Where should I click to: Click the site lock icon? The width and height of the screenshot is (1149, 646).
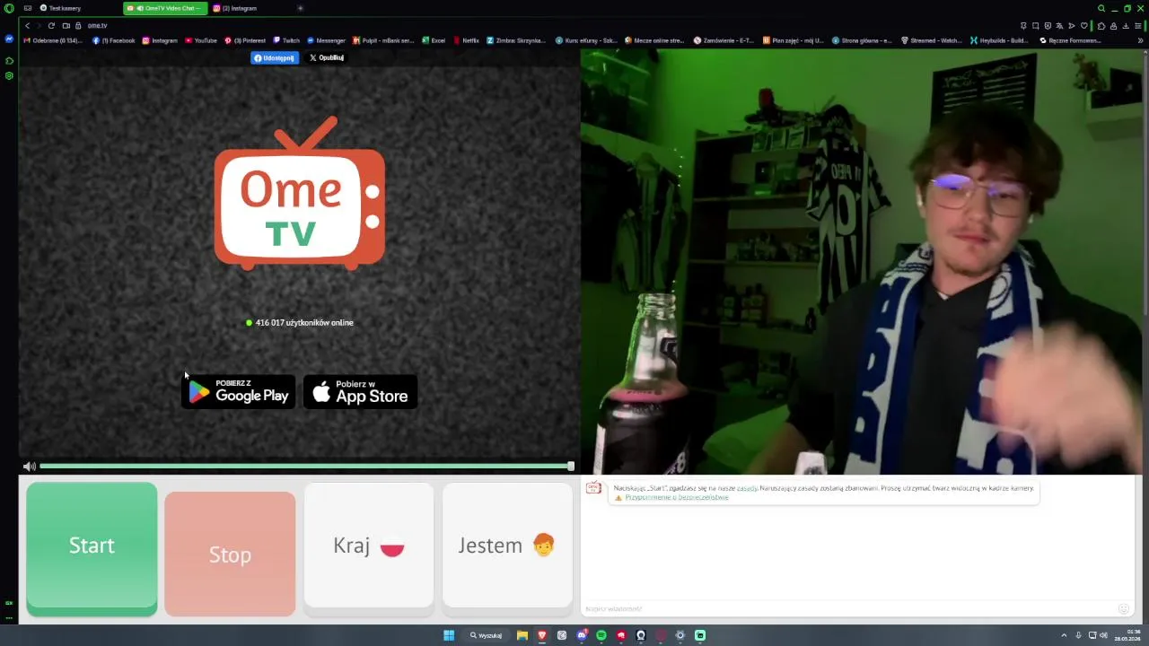coord(78,25)
